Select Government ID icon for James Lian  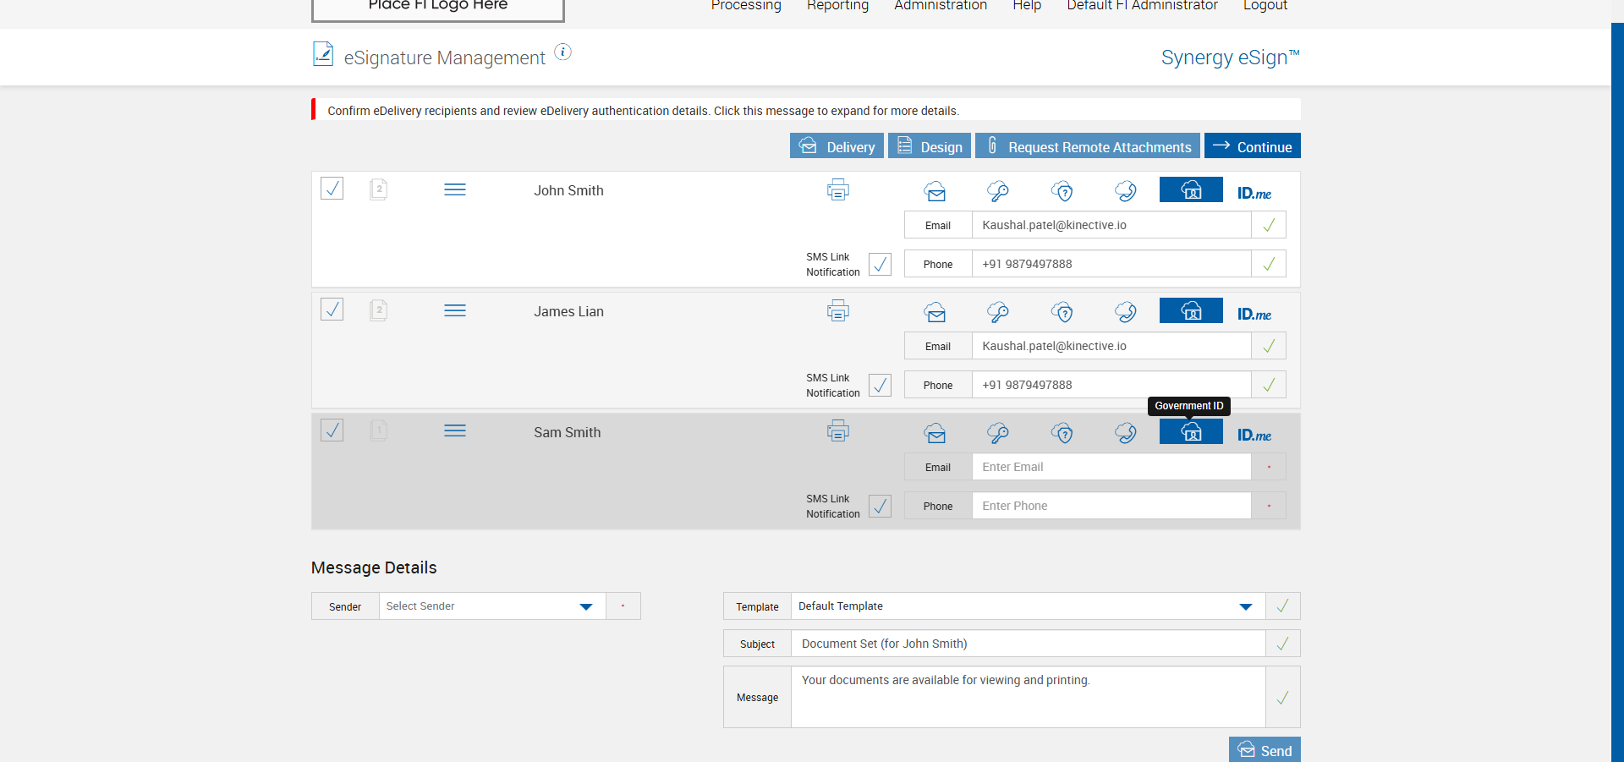click(x=1191, y=310)
